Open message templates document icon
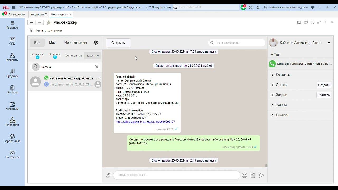The width and height of the screenshot is (338, 190). pyautogui.click(x=253, y=175)
